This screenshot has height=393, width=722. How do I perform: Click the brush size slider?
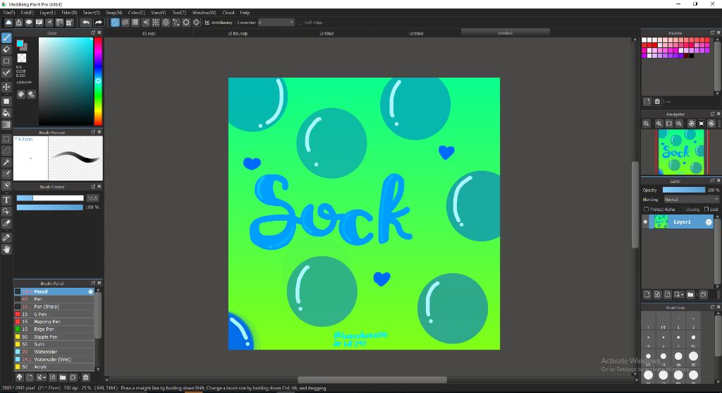point(50,198)
